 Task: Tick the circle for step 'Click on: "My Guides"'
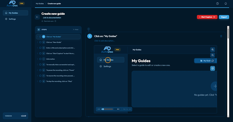tap(40, 37)
